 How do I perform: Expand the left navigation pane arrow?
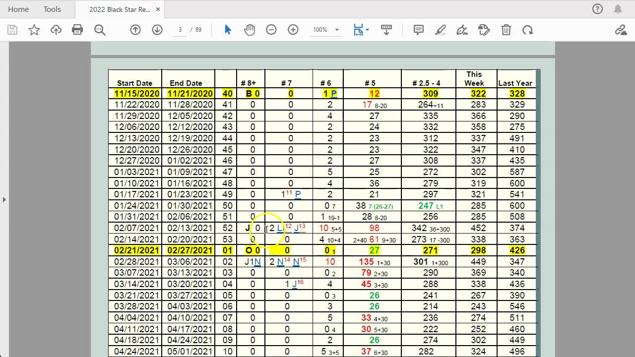click(4, 199)
